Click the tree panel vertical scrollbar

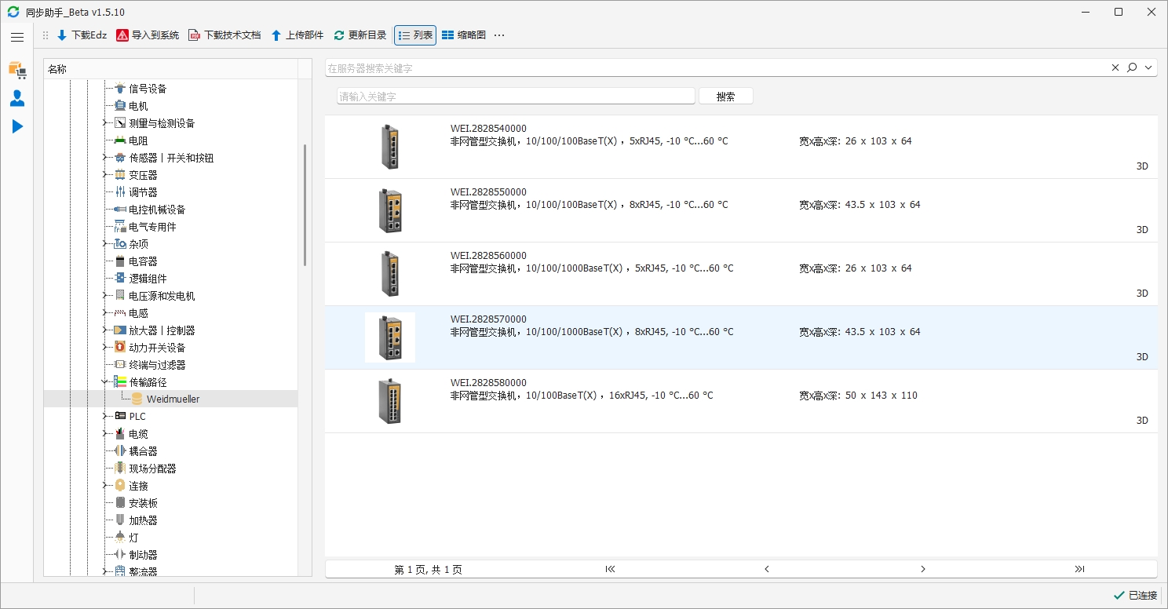point(305,204)
